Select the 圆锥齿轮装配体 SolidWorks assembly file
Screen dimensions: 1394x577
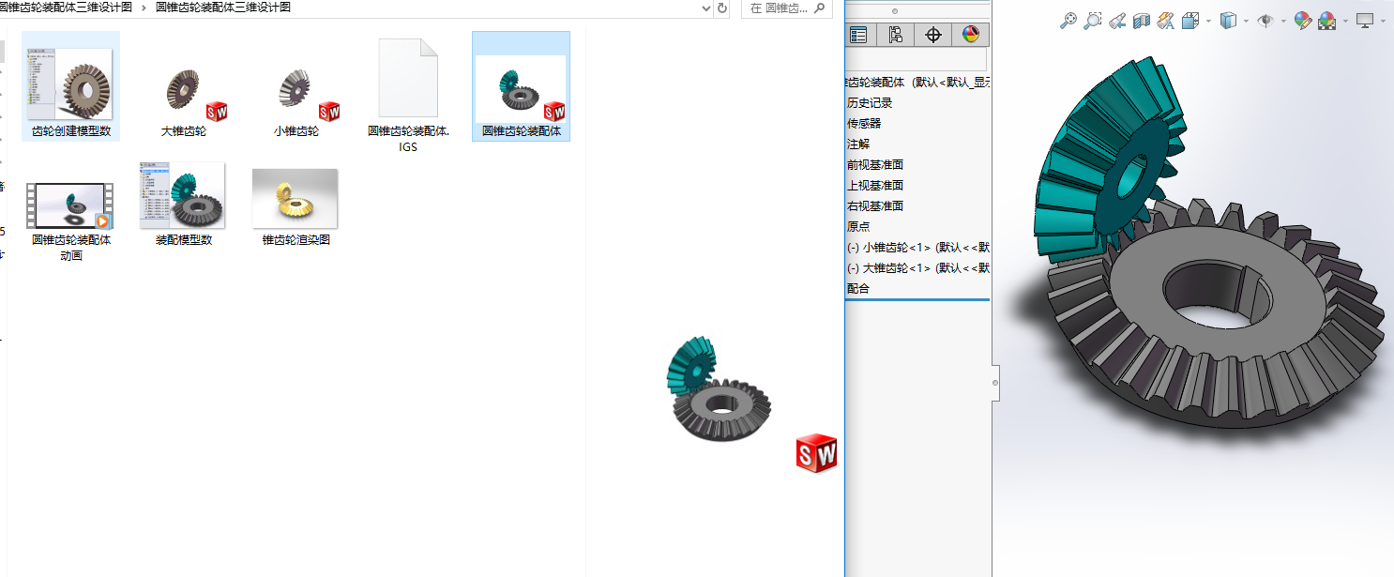pyautogui.click(x=521, y=87)
